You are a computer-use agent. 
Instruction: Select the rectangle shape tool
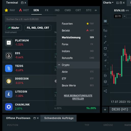point(105,48)
